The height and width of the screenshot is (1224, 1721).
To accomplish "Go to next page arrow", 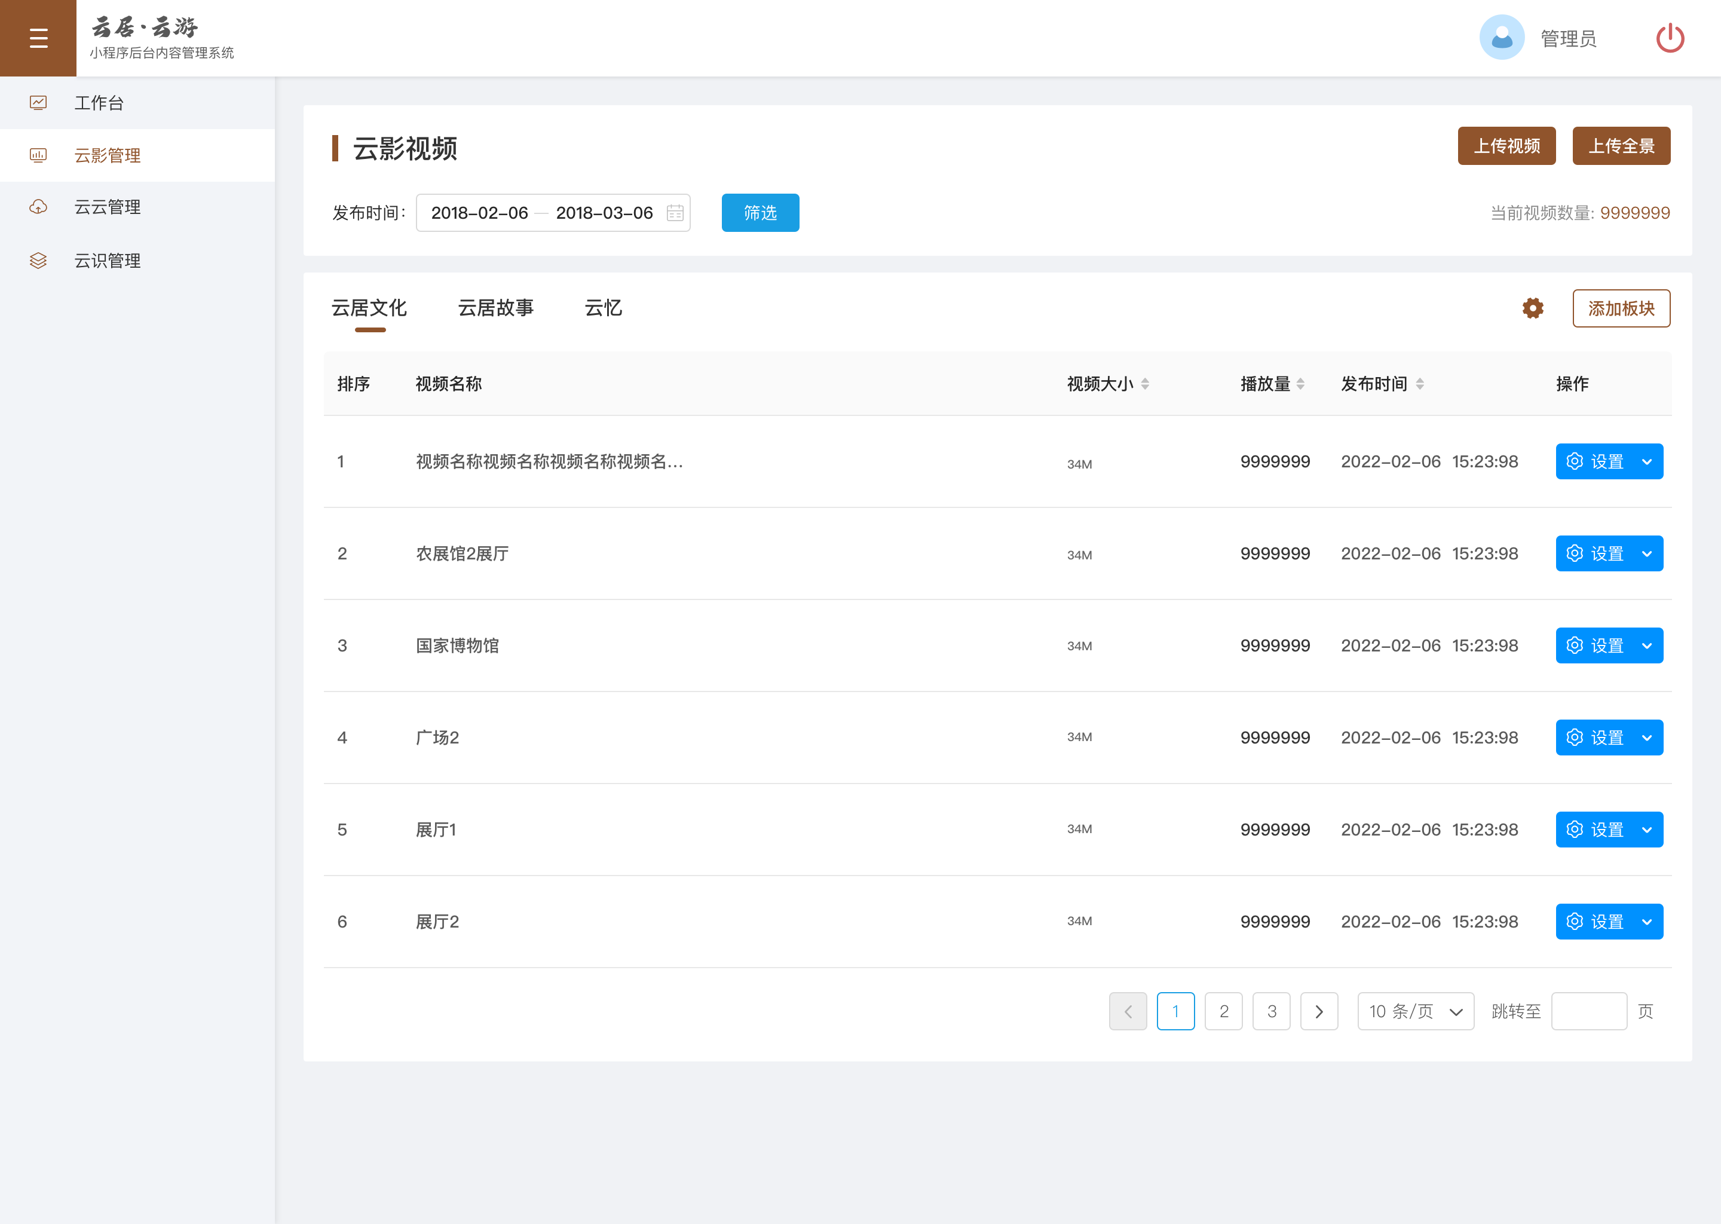I will point(1319,1011).
